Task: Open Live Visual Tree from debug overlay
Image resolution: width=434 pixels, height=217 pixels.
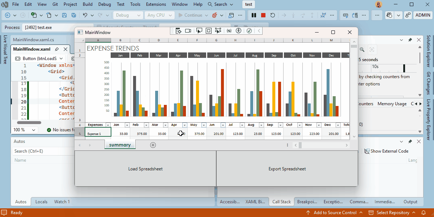Action: click(x=179, y=31)
